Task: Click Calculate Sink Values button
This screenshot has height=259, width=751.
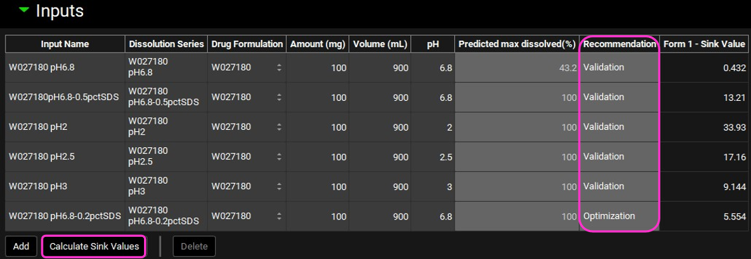Action: click(x=94, y=247)
